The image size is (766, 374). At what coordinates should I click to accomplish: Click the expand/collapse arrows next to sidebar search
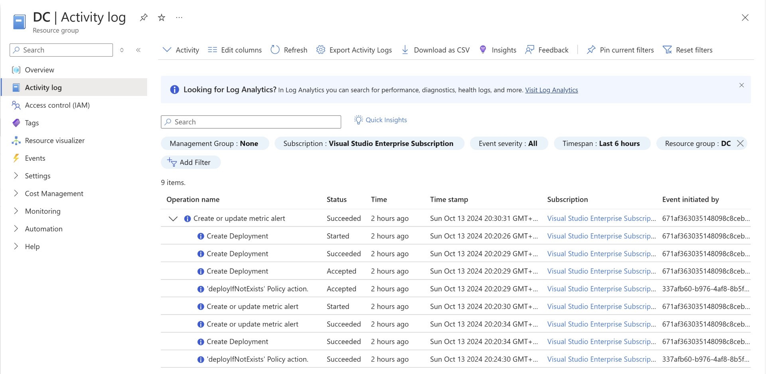point(122,50)
